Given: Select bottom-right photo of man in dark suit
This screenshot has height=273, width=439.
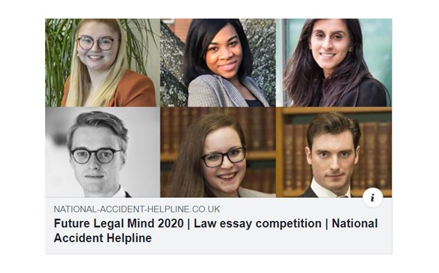Looking at the screenshot, I should [x=334, y=156].
